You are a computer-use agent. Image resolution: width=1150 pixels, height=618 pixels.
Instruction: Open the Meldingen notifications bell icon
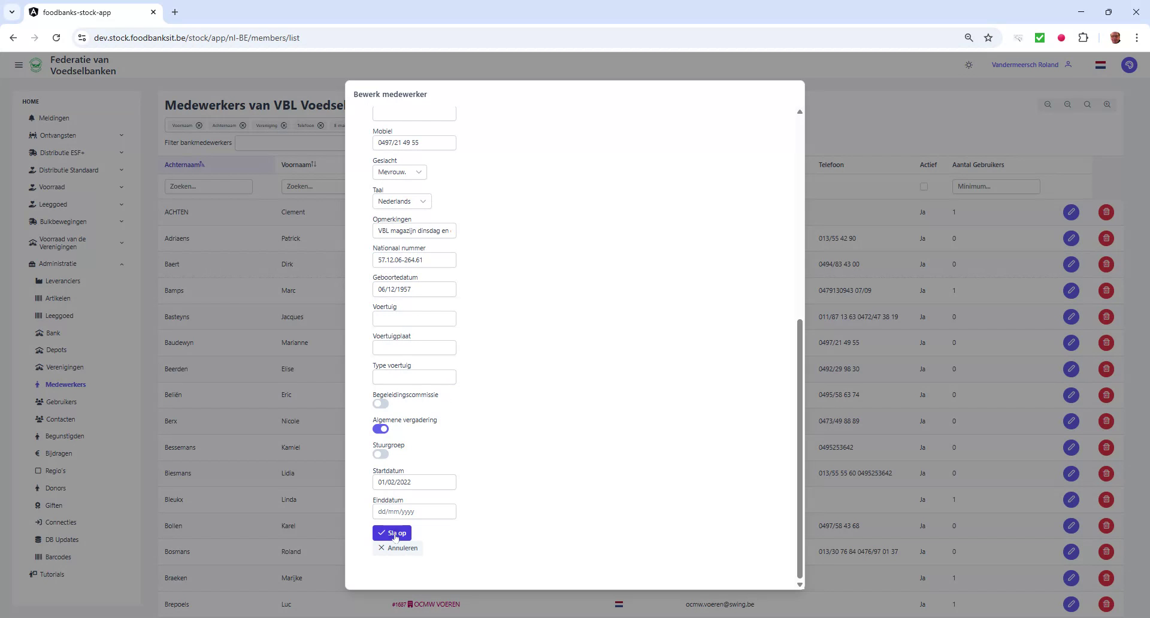coord(32,118)
